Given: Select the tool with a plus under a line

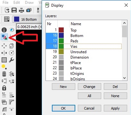Looking at the screenshot, I should point(12,109).
